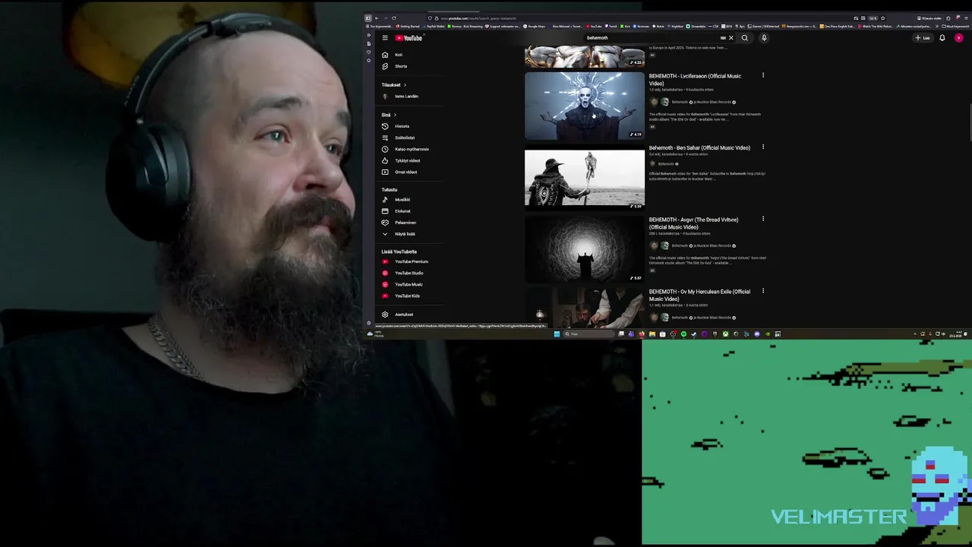This screenshot has width=972, height=547.
Task: Expand the Sinä section
Action: pos(389,115)
